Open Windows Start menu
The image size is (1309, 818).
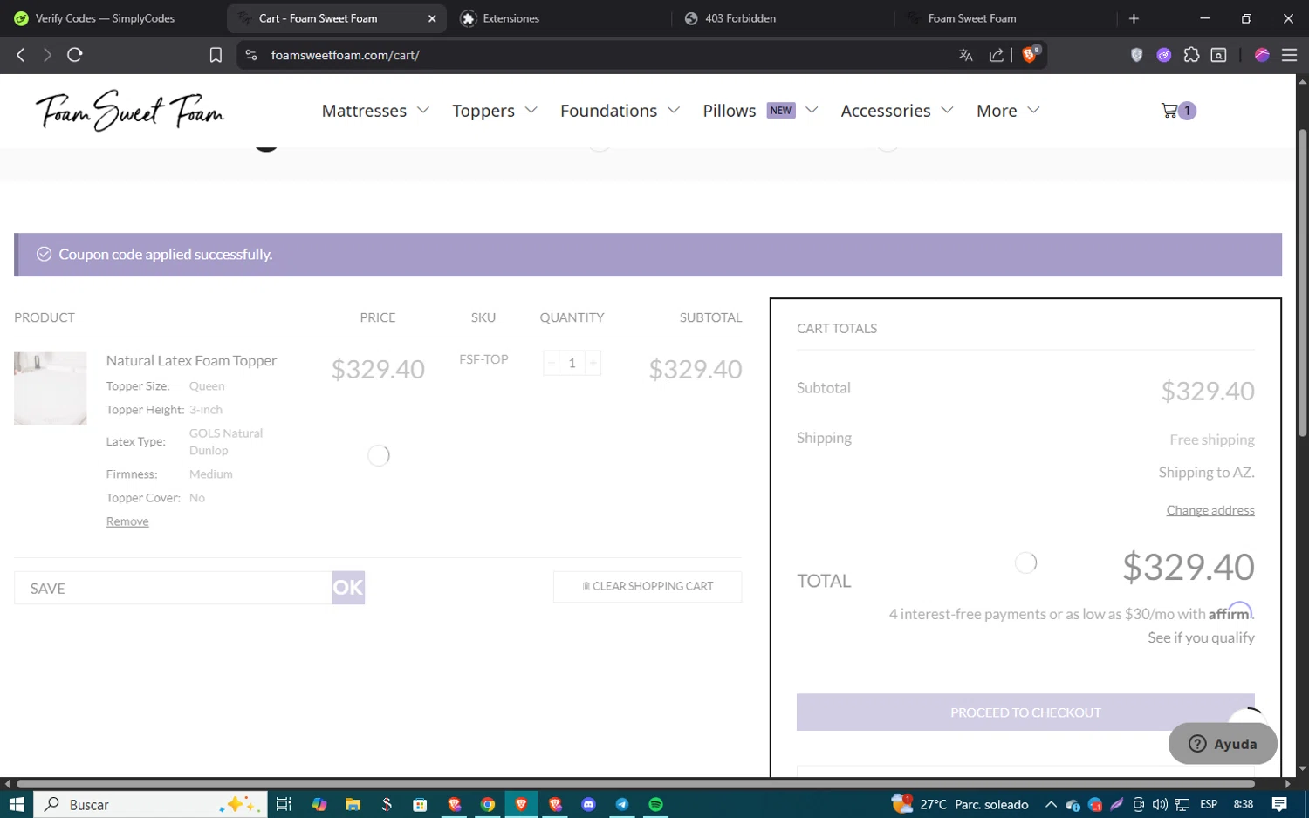point(16,804)
